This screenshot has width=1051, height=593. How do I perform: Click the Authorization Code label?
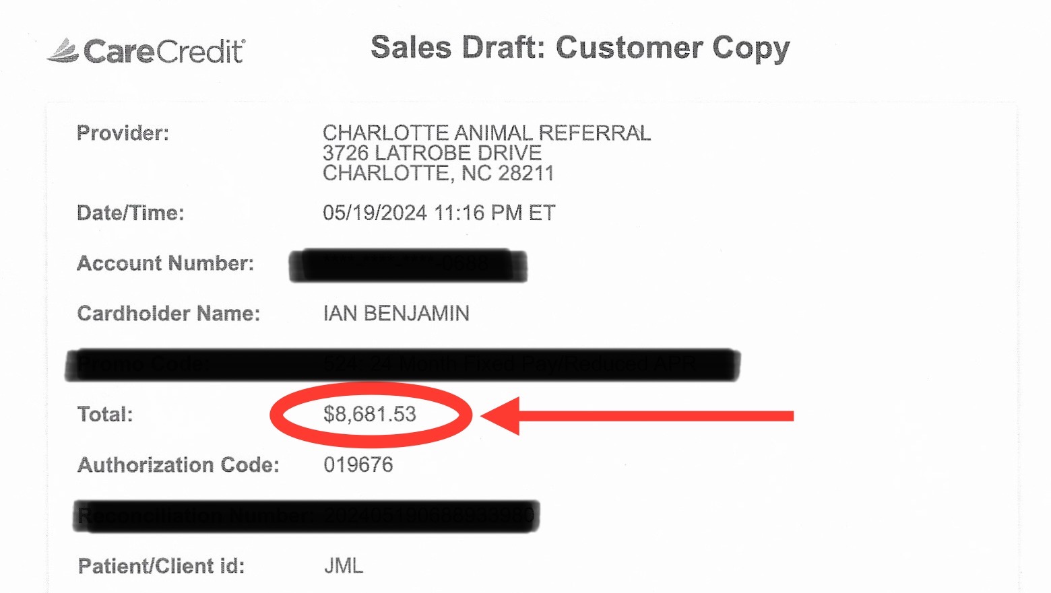click(x=178, y=465)
